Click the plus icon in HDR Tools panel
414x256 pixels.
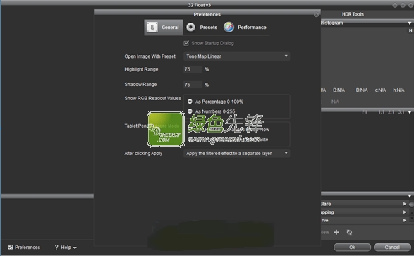336,232
